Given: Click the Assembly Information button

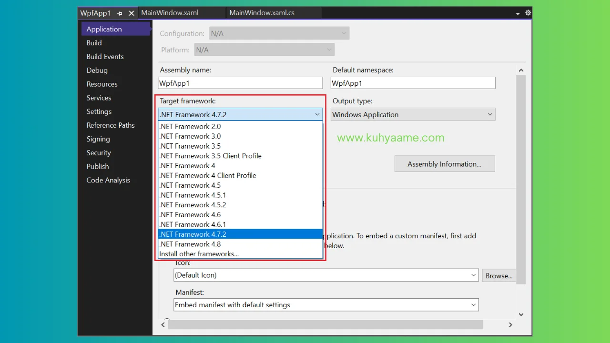Looking at the screenshot, I should pos(445,164).
